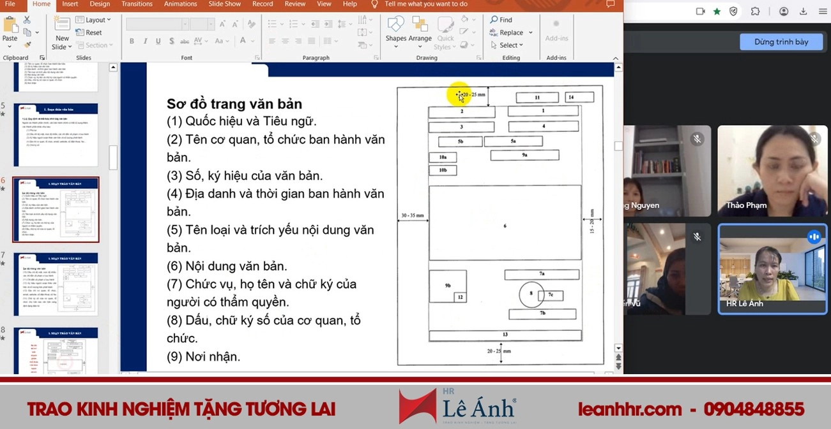
Task: Open the Slide Show ribbon tab
Action: point(224,4)
